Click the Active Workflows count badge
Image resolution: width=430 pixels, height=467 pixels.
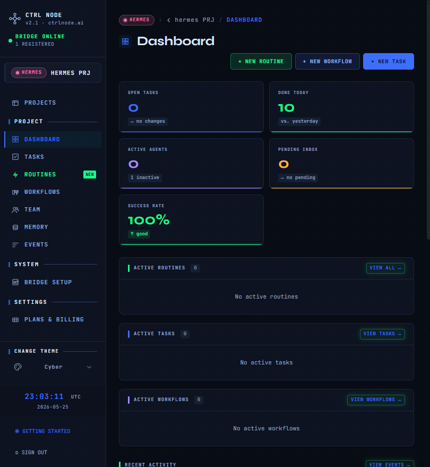click(199, 400)
